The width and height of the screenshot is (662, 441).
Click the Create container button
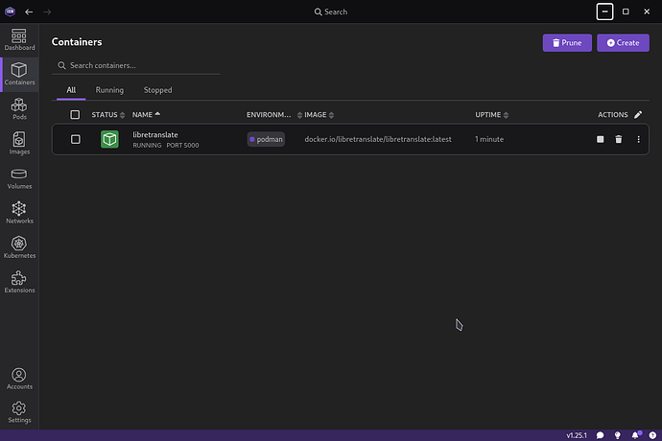(x=623, y=42)
